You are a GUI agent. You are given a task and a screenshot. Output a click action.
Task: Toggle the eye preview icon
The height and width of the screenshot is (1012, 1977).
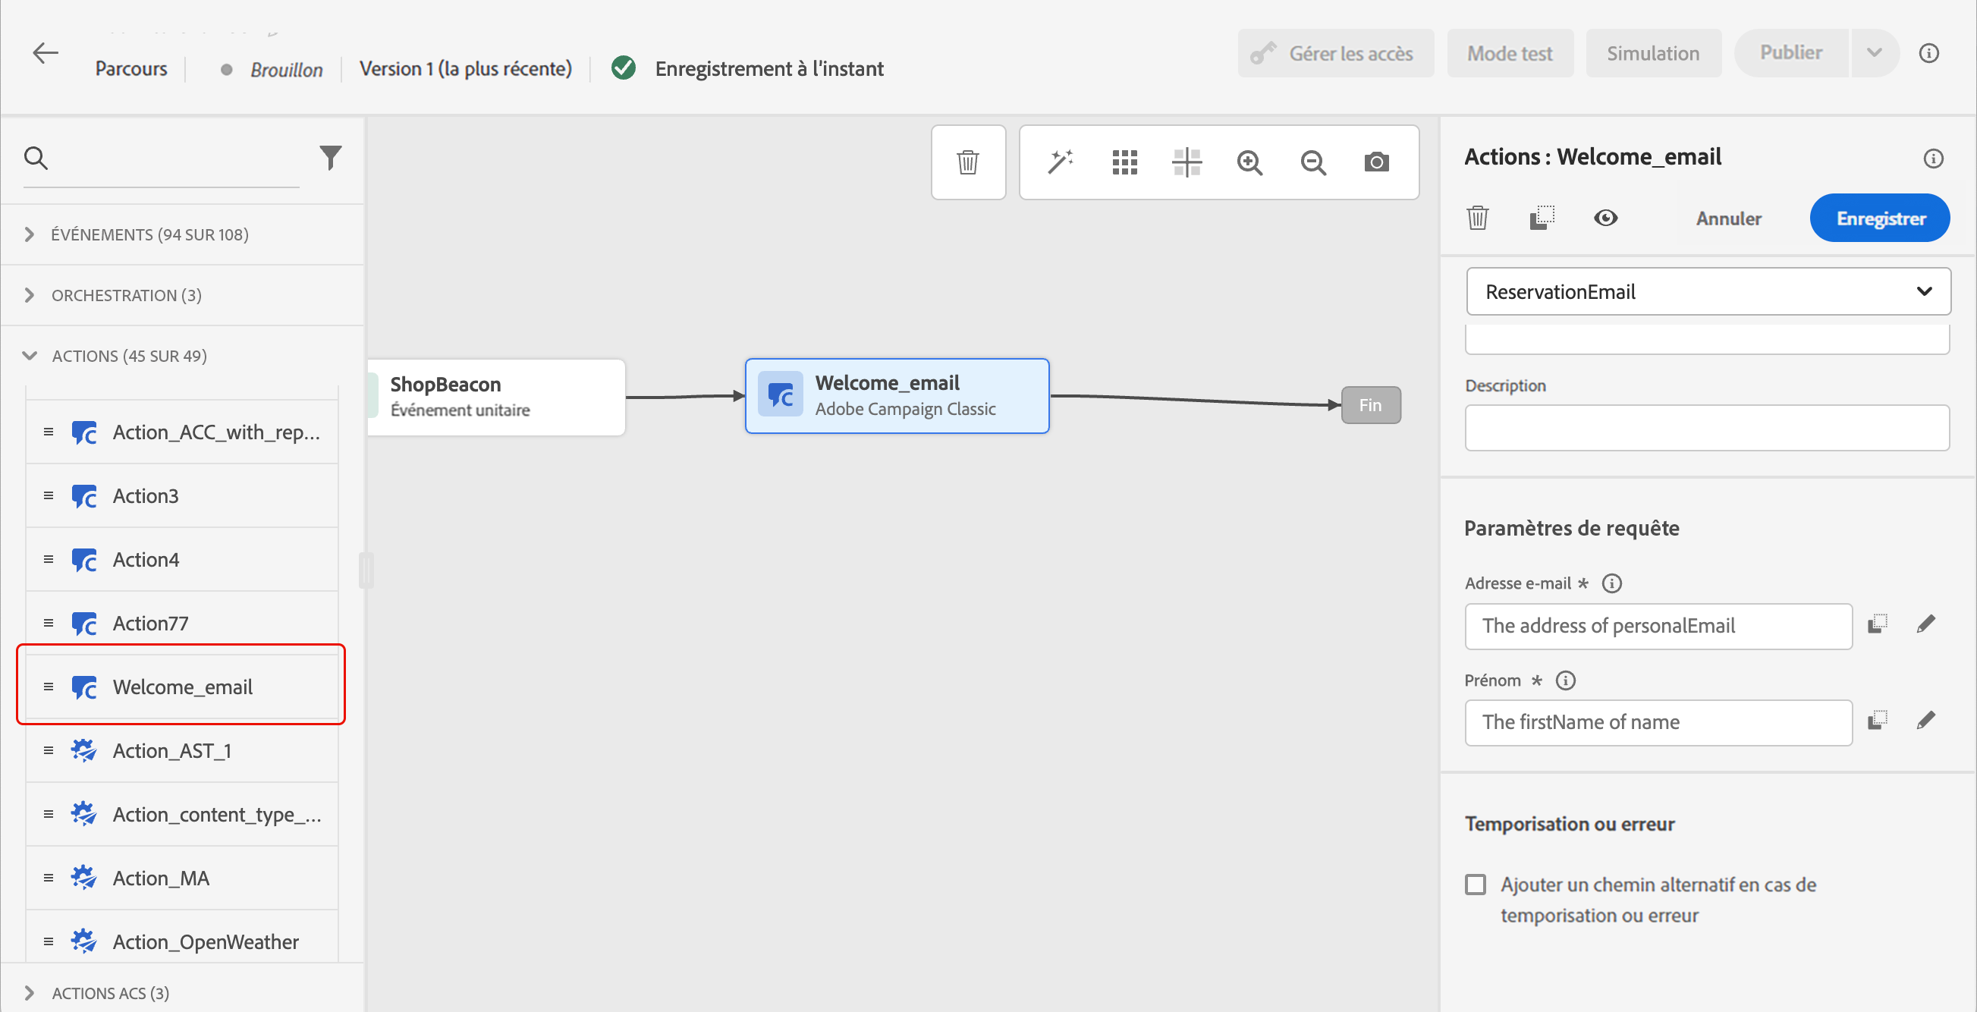tap(1605, 218)
